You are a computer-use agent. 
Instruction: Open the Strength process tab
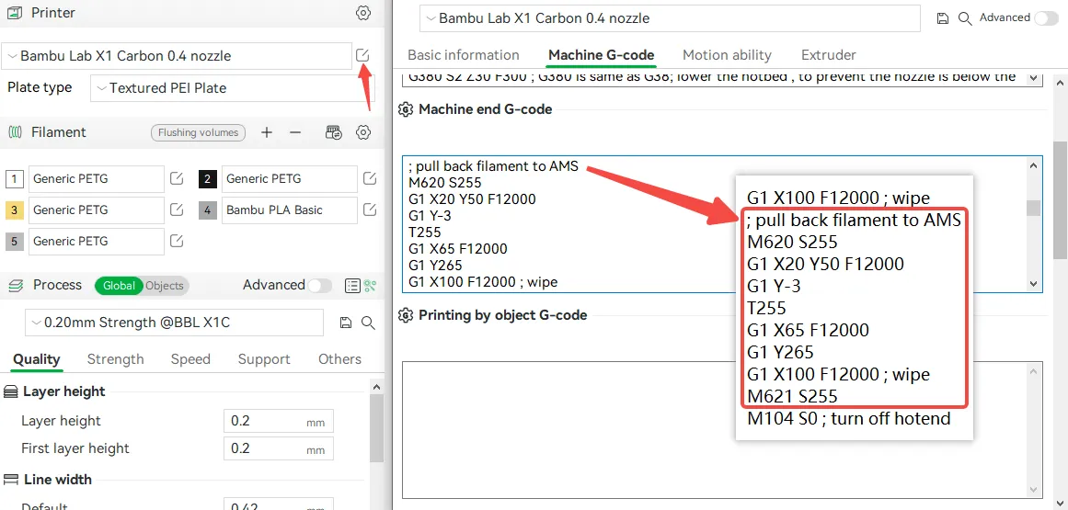[x=115, y=359]
